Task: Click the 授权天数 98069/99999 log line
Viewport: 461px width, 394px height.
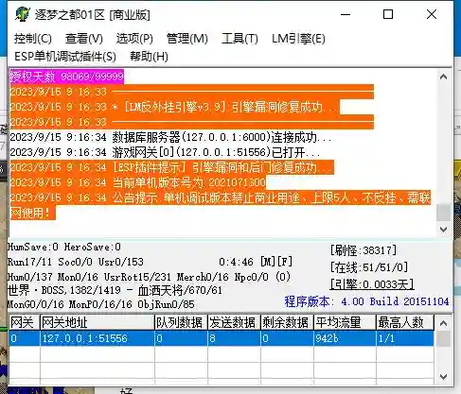Action: point(66,77)
